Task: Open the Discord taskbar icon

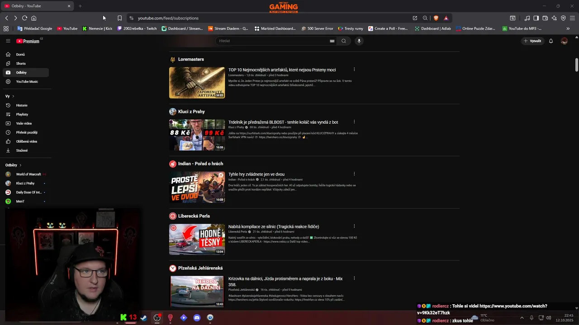Action: click(x=197, y=318)
